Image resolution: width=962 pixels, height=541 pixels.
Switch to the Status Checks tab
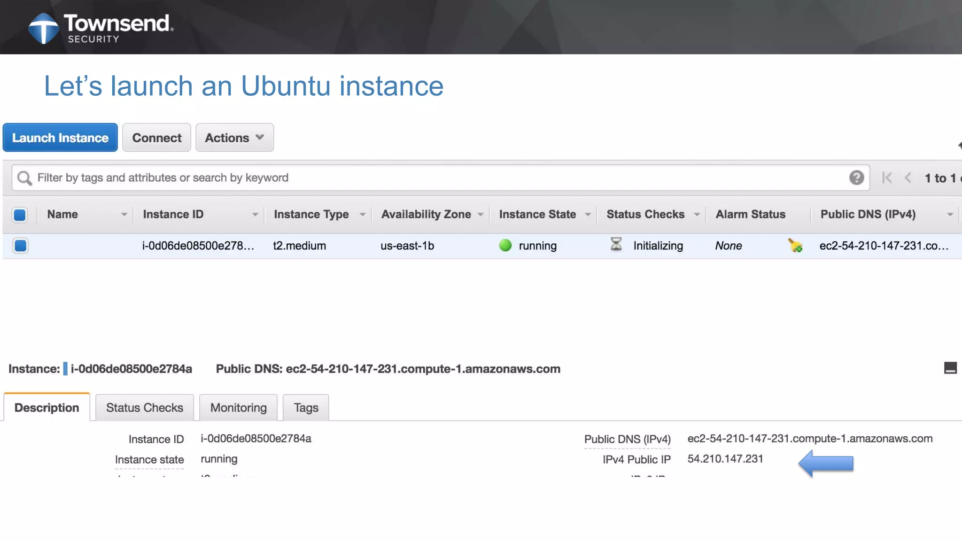pyautogui.click(x=145, y=408)
